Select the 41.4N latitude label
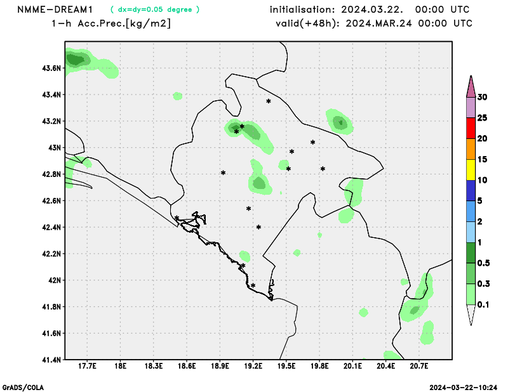The width and height of the screenshot is (508, 392). coord(51,359)
